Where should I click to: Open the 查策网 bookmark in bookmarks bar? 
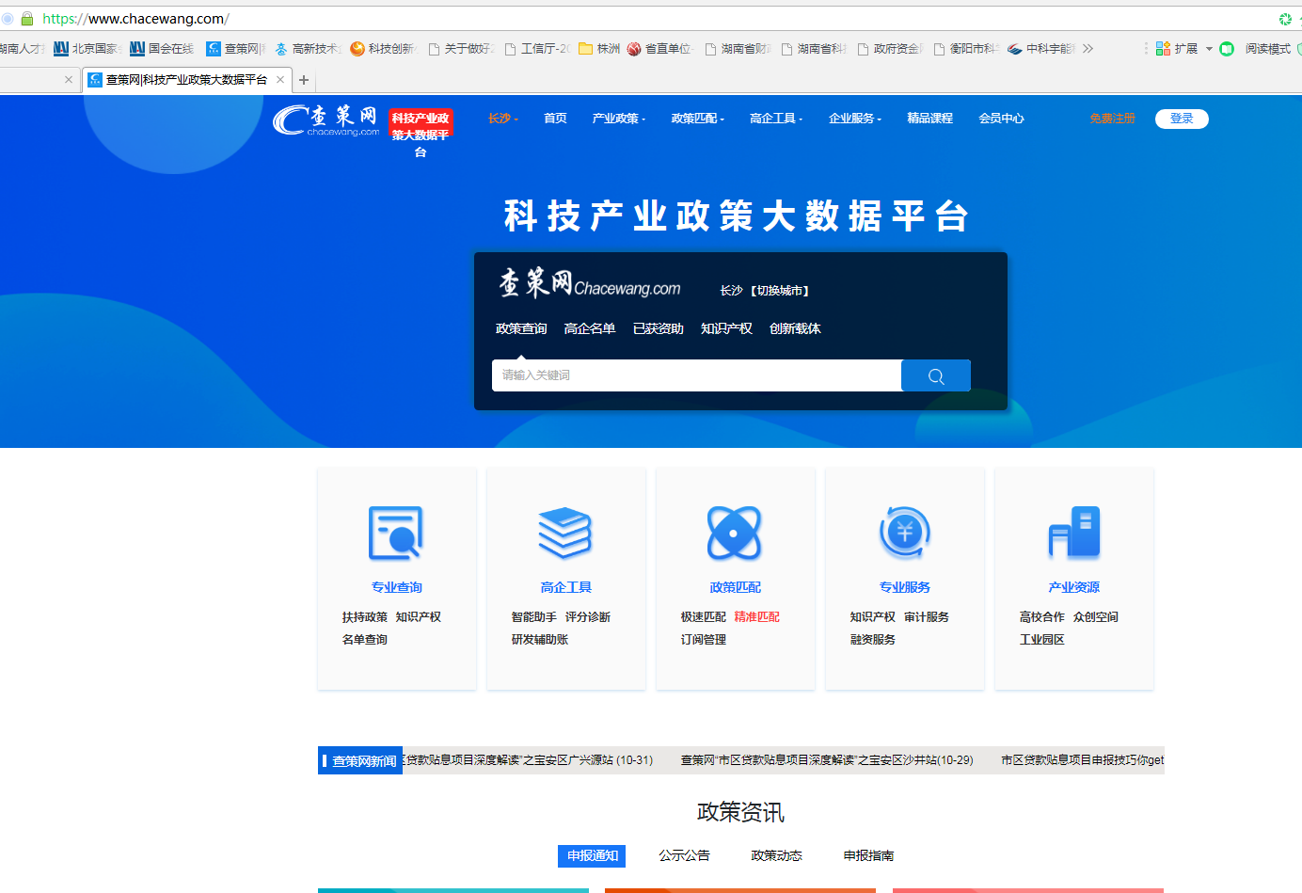pos(235,49)
